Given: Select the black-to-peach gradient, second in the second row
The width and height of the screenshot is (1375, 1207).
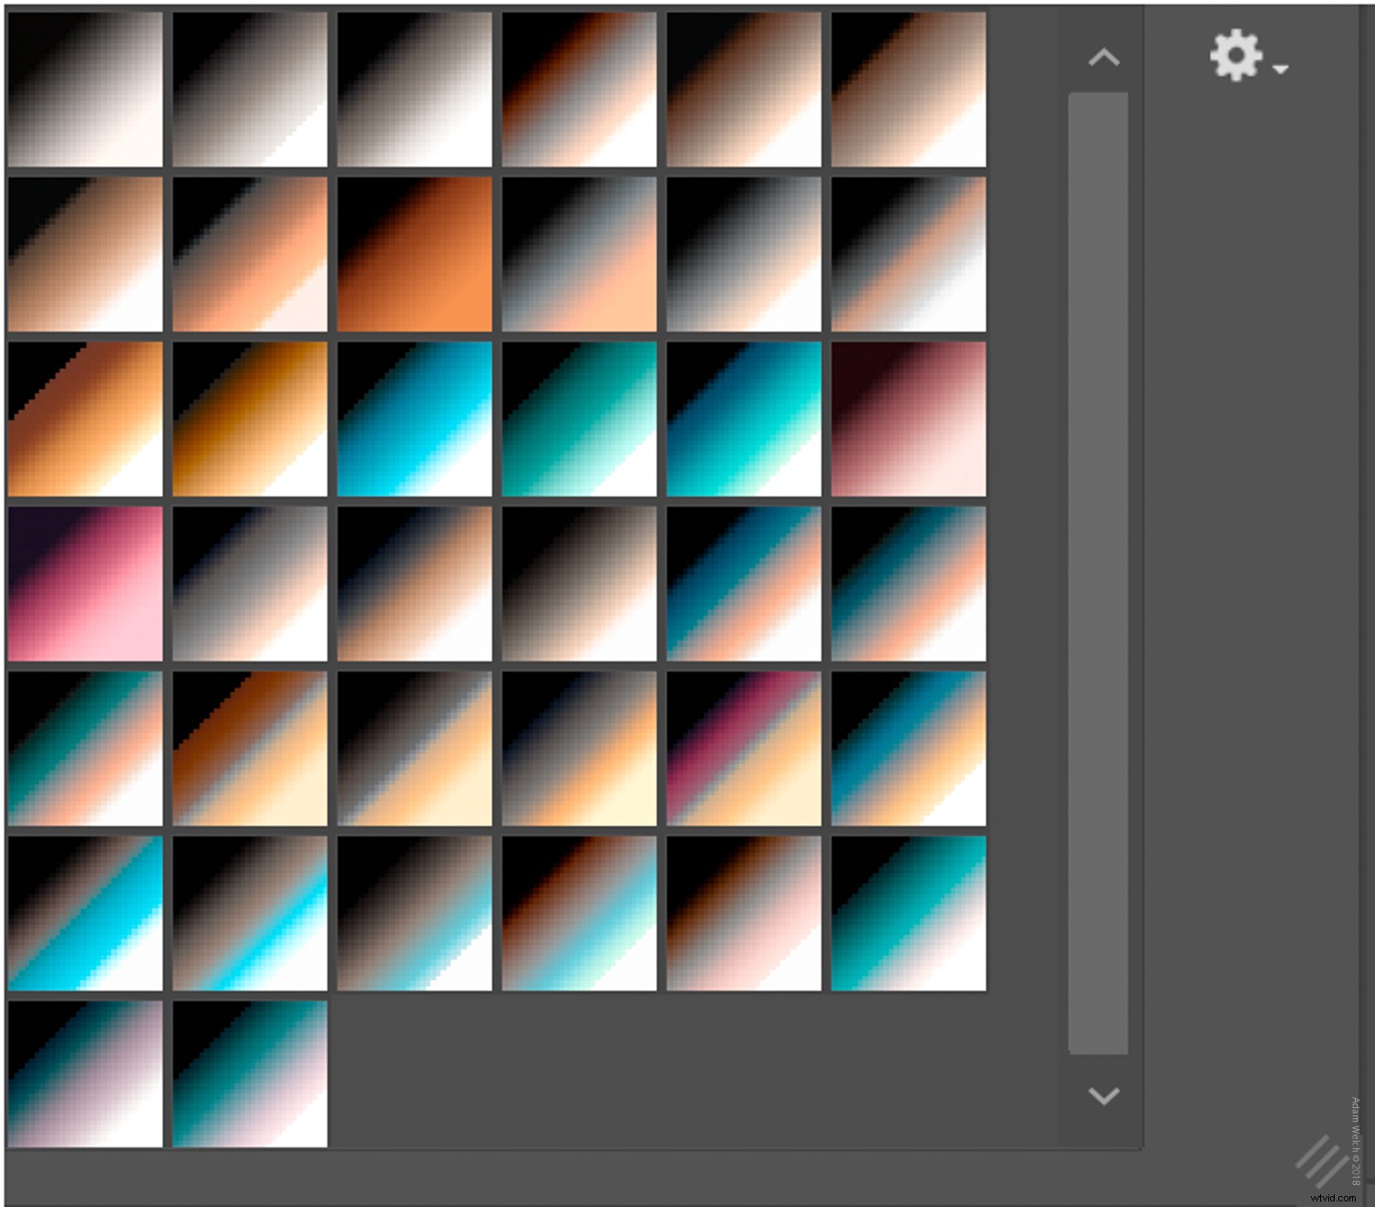Looking at the screenshot, I should point(250,254).
